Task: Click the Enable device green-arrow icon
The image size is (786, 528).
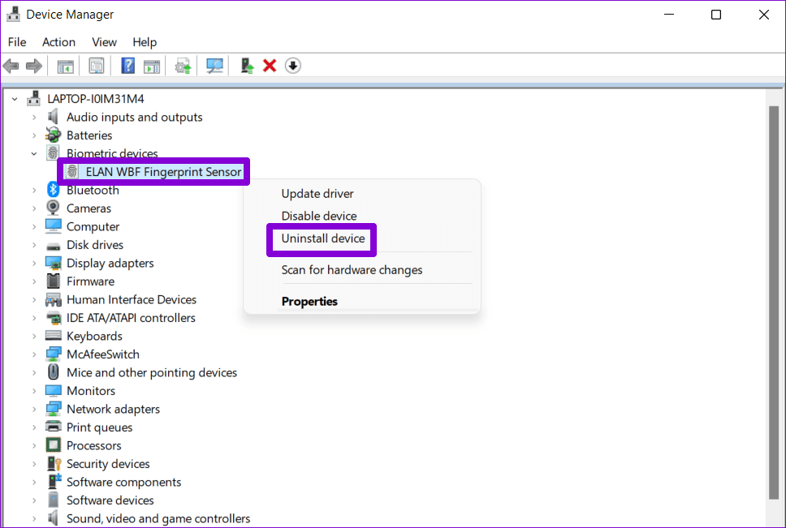Action: point(247,66)
